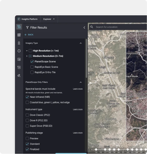
Task: Collapse the Filter Results panel
Action: [84, 28]
